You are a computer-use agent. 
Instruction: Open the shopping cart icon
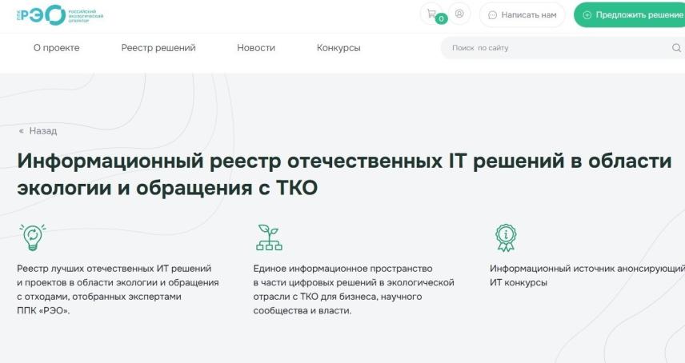click(432, 14)
